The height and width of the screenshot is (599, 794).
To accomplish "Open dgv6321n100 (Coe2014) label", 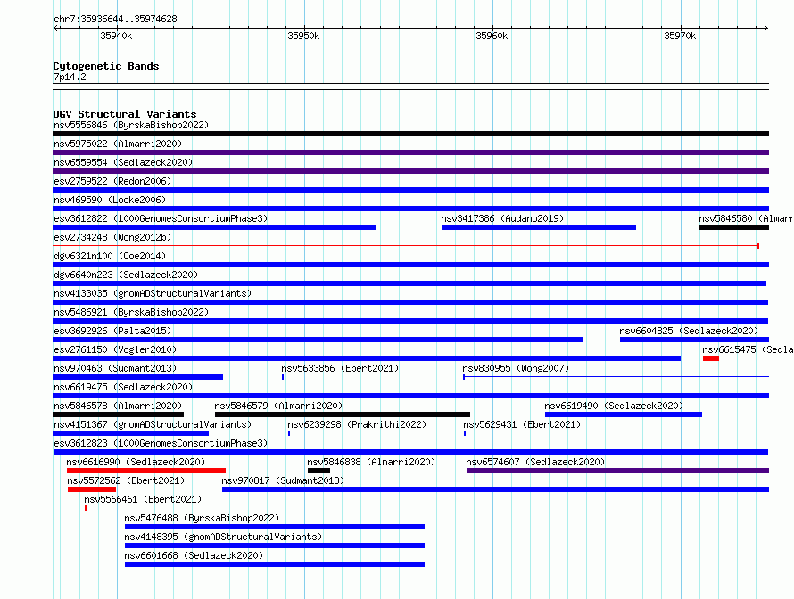I will (x=110, y=256).
